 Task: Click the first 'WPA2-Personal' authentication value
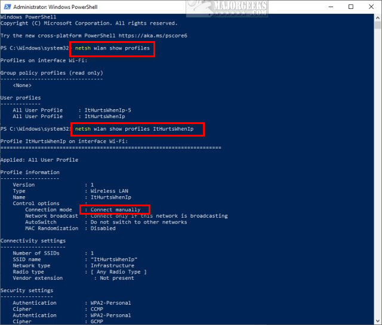click(111, 303)
